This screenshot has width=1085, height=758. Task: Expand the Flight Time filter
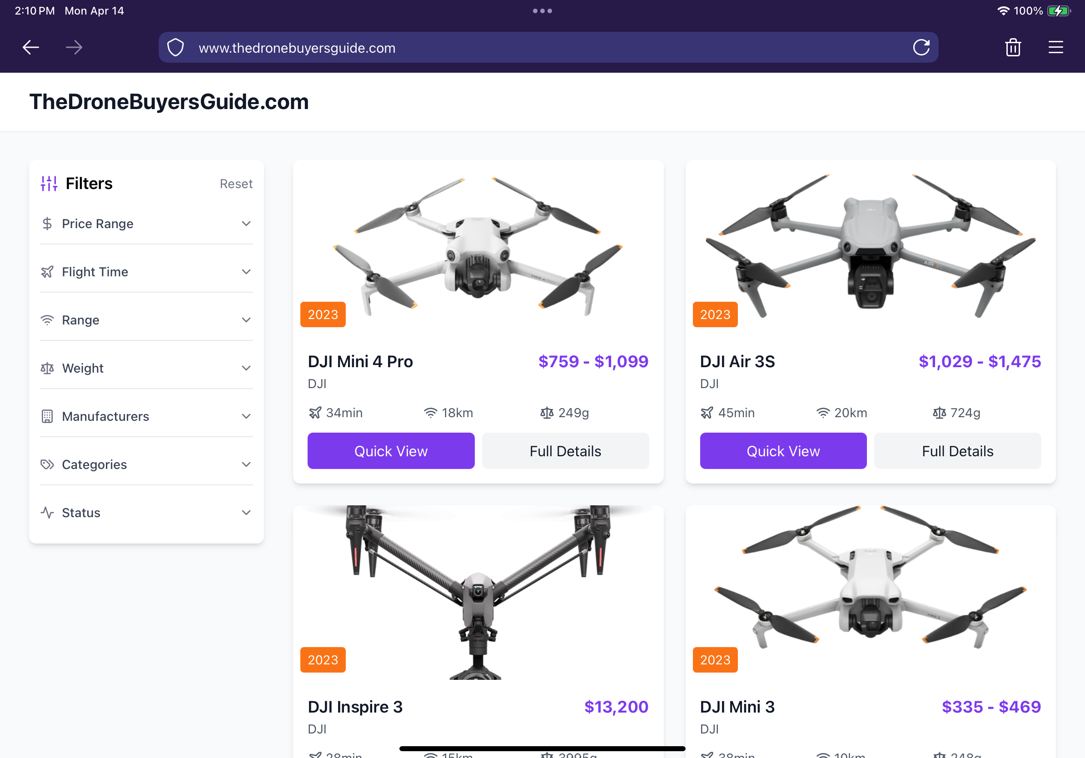(146, 272)
